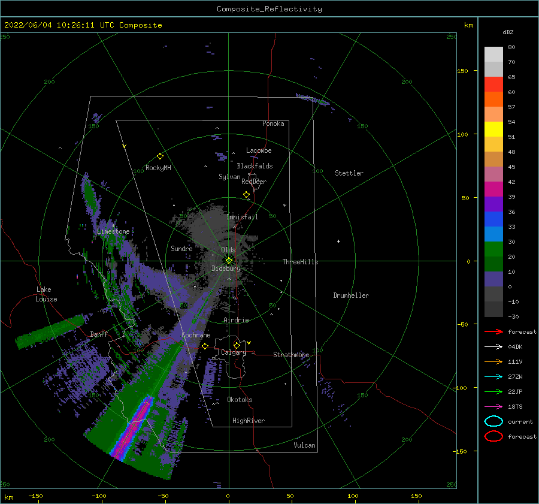This screenshot has width=539, height=504.
Task: Click the light gray 80–70 dBZ swatch
Action: pyautogui.click(x=493, y=55)
